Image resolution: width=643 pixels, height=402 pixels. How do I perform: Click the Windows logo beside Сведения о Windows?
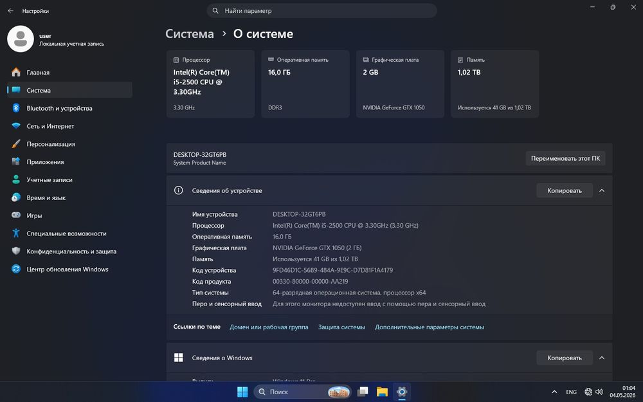(x=178, y=358)
